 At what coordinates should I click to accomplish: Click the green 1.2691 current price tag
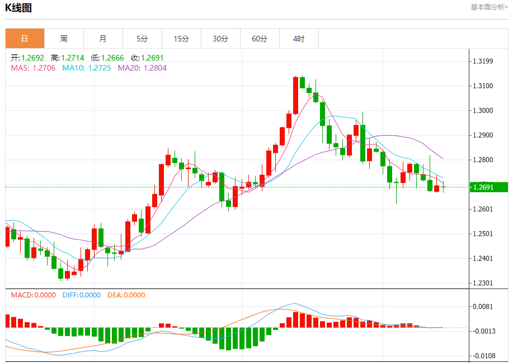tap(489, 187)
